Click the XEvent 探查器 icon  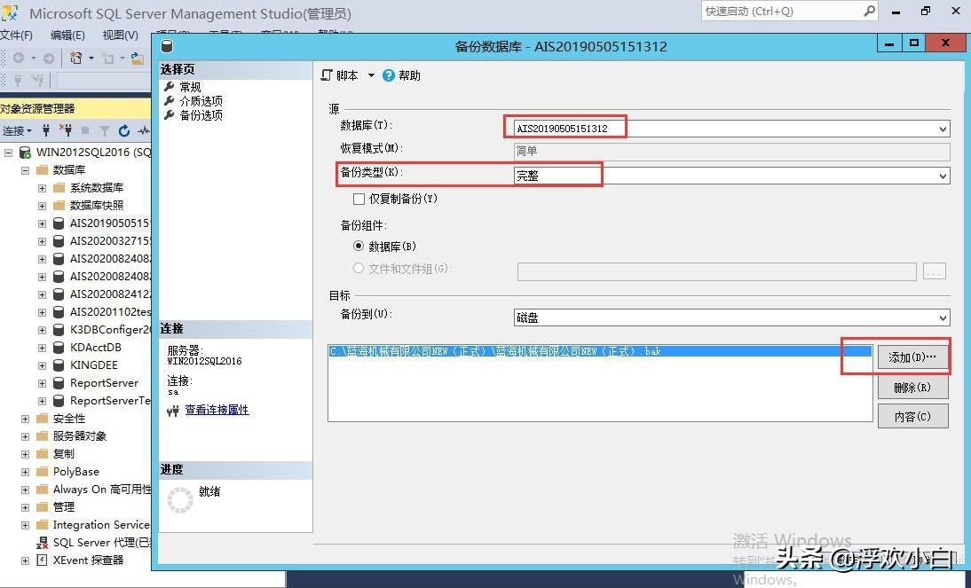pos(42,561)
